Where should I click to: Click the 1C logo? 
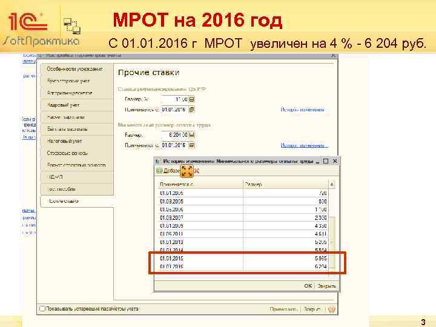28,22
